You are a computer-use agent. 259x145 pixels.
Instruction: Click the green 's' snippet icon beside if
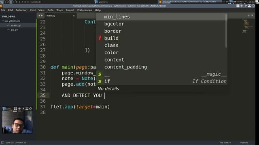100,81
